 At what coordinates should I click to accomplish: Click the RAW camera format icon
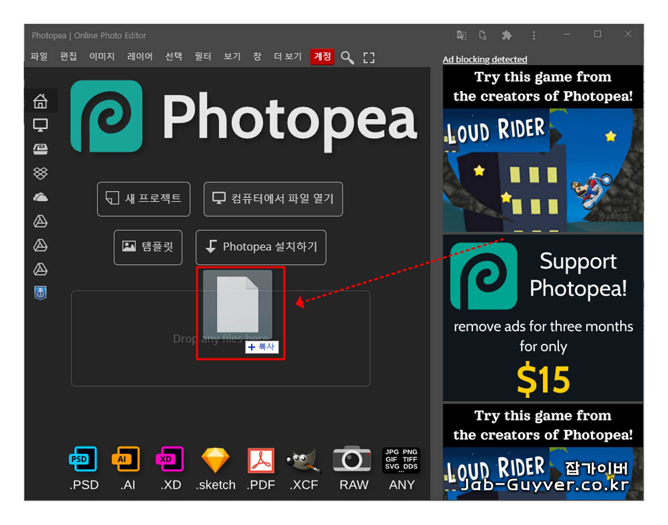(x=352, y=459)
